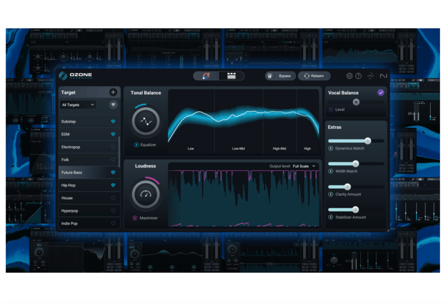Open the All Targets dropdown
The height and width of the screenshot is (304, 446).
[x=78, y=105]
